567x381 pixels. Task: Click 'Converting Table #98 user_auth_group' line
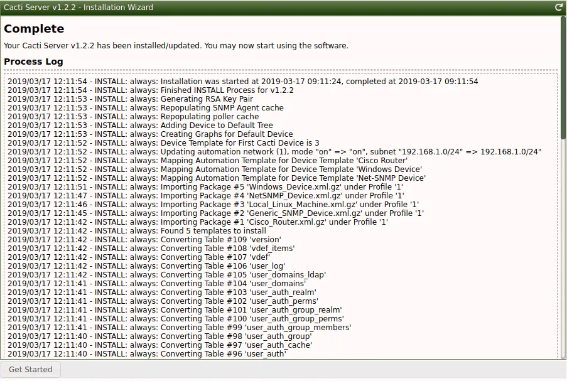160,336
